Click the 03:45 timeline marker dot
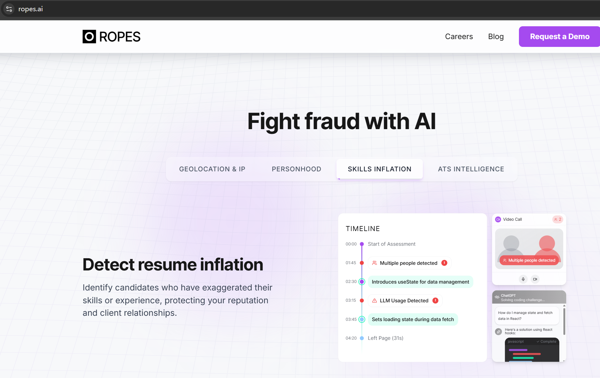The height and width of the screenshot is (378, 600). coord(362,319)
